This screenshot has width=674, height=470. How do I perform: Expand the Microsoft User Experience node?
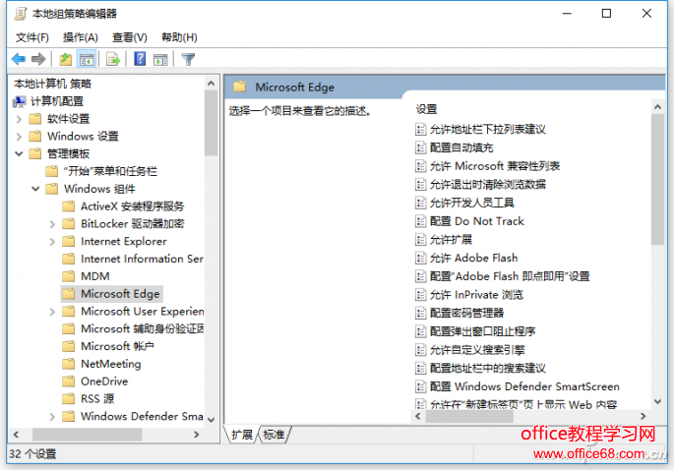(x=52, y=312)
